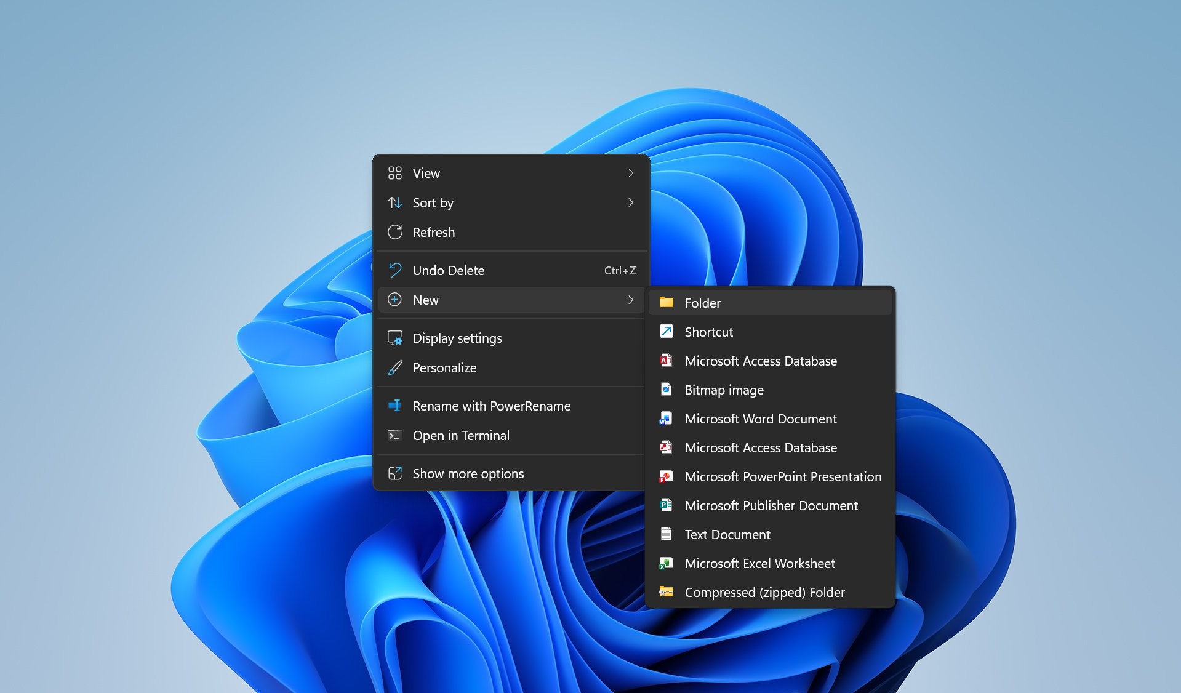1181x693 pixels.
Task: Create a new Folder from the submenu
Action: click(x=770, y=303)
